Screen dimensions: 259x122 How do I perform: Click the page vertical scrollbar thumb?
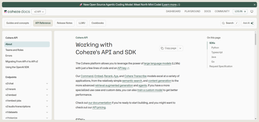click(x=256, y=39)
